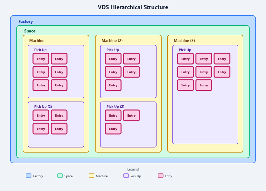
Task: Click the pink Entry legend swatch
Action: pos(161,176)
